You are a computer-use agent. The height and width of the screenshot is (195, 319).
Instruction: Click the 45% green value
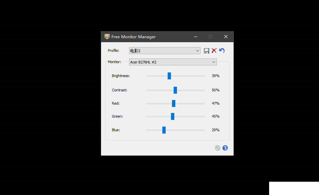(x=216, y=116)
